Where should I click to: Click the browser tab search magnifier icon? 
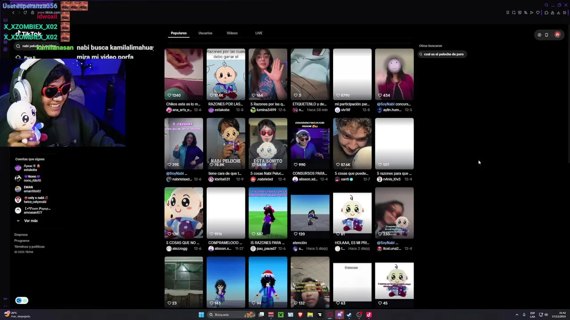(546, 5)
